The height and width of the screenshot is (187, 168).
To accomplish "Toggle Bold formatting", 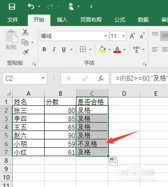I will 44,49.
